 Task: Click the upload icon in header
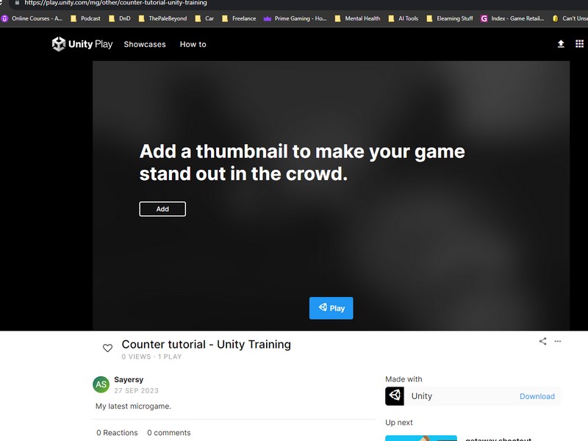point(561,44)
